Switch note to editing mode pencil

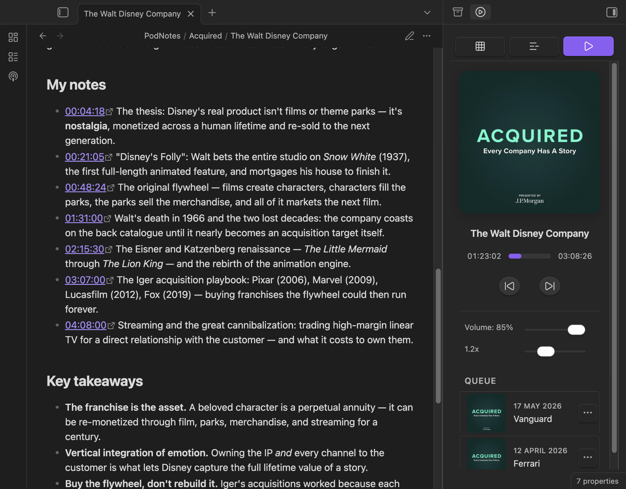pyautogui.click(x=409, y=36)
